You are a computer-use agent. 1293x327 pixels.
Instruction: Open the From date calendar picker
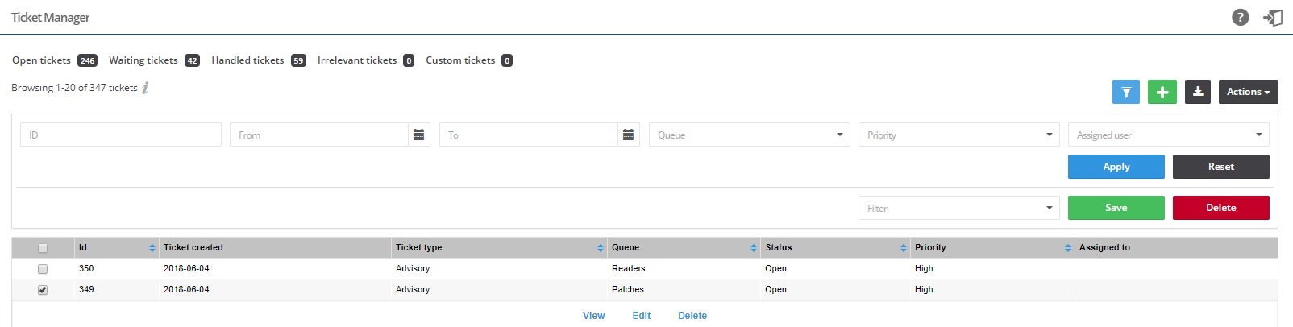click(x=418, y=135)
